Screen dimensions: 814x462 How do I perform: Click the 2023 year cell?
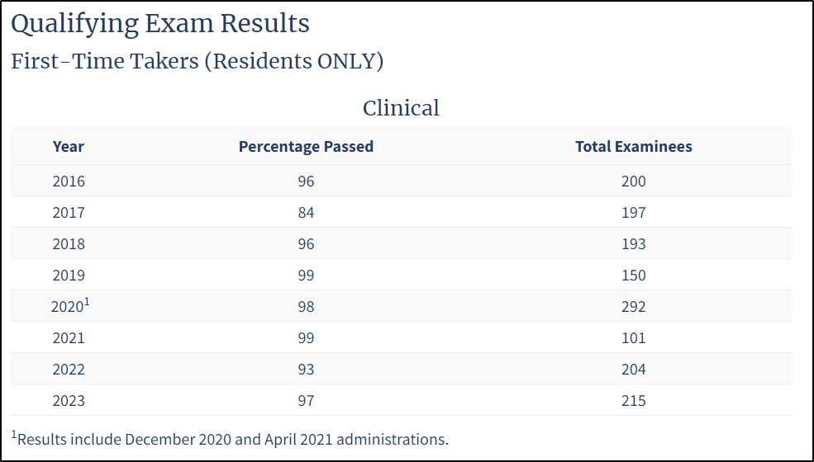click(x=69, y=401)
